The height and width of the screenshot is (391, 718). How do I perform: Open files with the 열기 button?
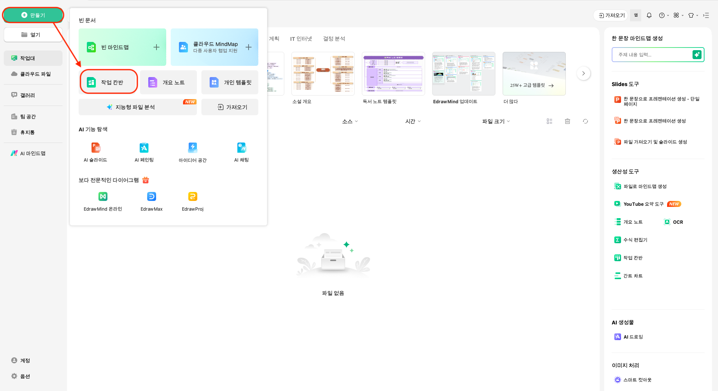tap(33, 34)
